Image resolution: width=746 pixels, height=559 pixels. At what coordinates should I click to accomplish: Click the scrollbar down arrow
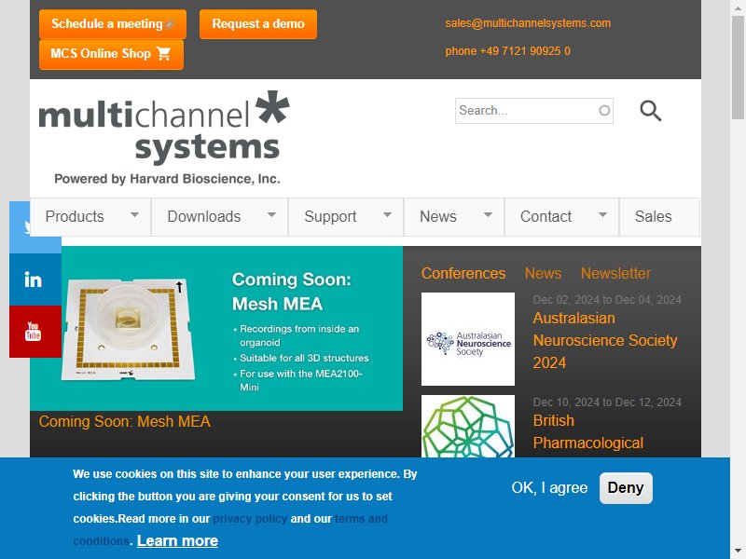tap(738, 552)
